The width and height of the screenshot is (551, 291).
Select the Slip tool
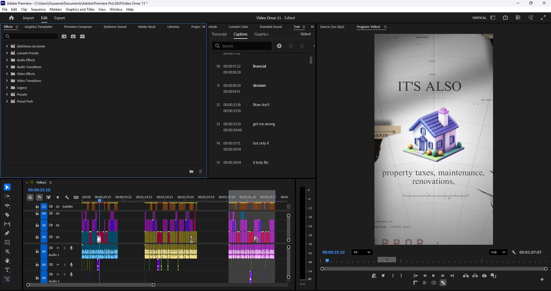[7, 224]
